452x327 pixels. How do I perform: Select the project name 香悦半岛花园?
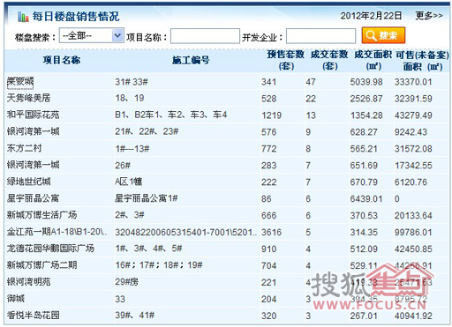point(33,316)
